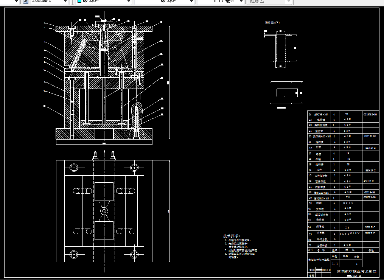Image resolution: width=384 pixels, height=280 pixels.
Task: Click the GB119-86 remark in row 10
Action: point(370,193)
